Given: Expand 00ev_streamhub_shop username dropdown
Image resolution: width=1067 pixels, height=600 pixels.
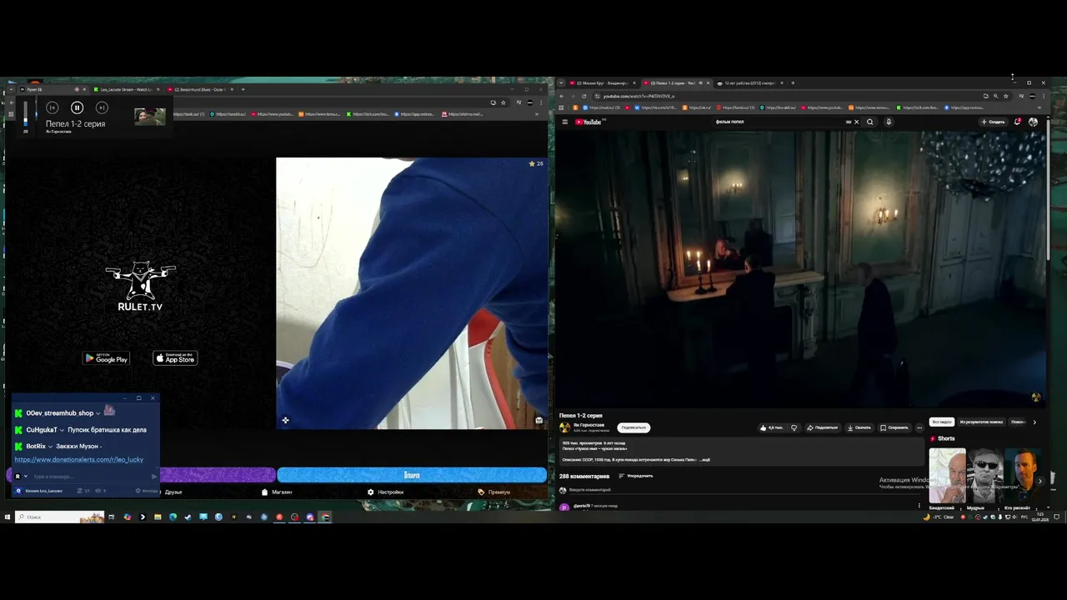Looking at the screenshot, I should tap(98, 413).
